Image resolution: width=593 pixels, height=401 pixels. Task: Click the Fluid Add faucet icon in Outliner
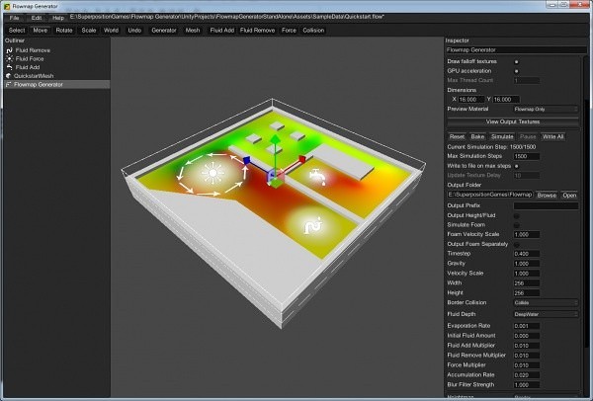click(x=10, y=67)
